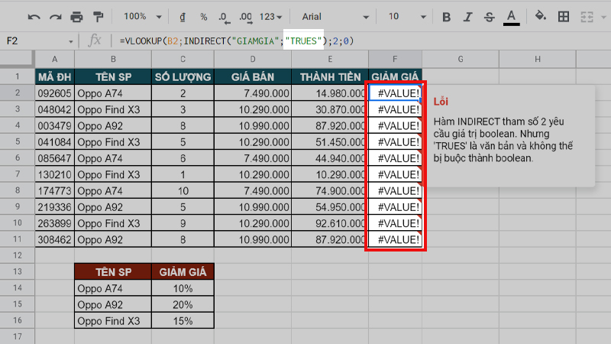Screen dimensions: 611x344
Task: Increase decimal places
Action: [x=246, y=17]
